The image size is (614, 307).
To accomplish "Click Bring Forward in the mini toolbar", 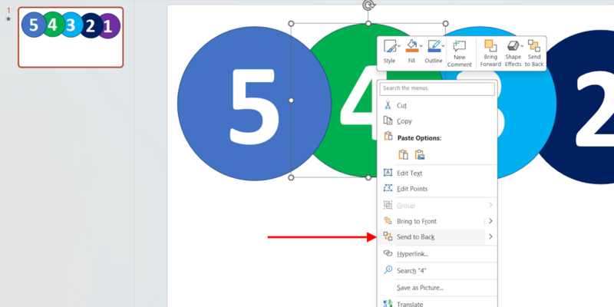I will 490,52.
